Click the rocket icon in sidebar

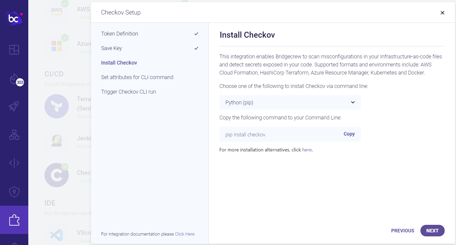pyautogui.click(x=14, y=106)
